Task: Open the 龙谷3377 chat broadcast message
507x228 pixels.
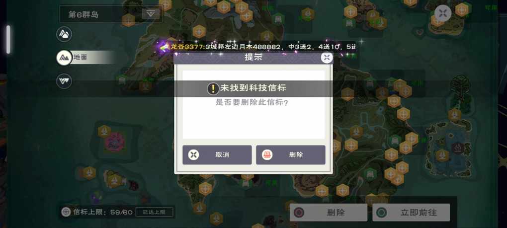Action: [258, 47]
